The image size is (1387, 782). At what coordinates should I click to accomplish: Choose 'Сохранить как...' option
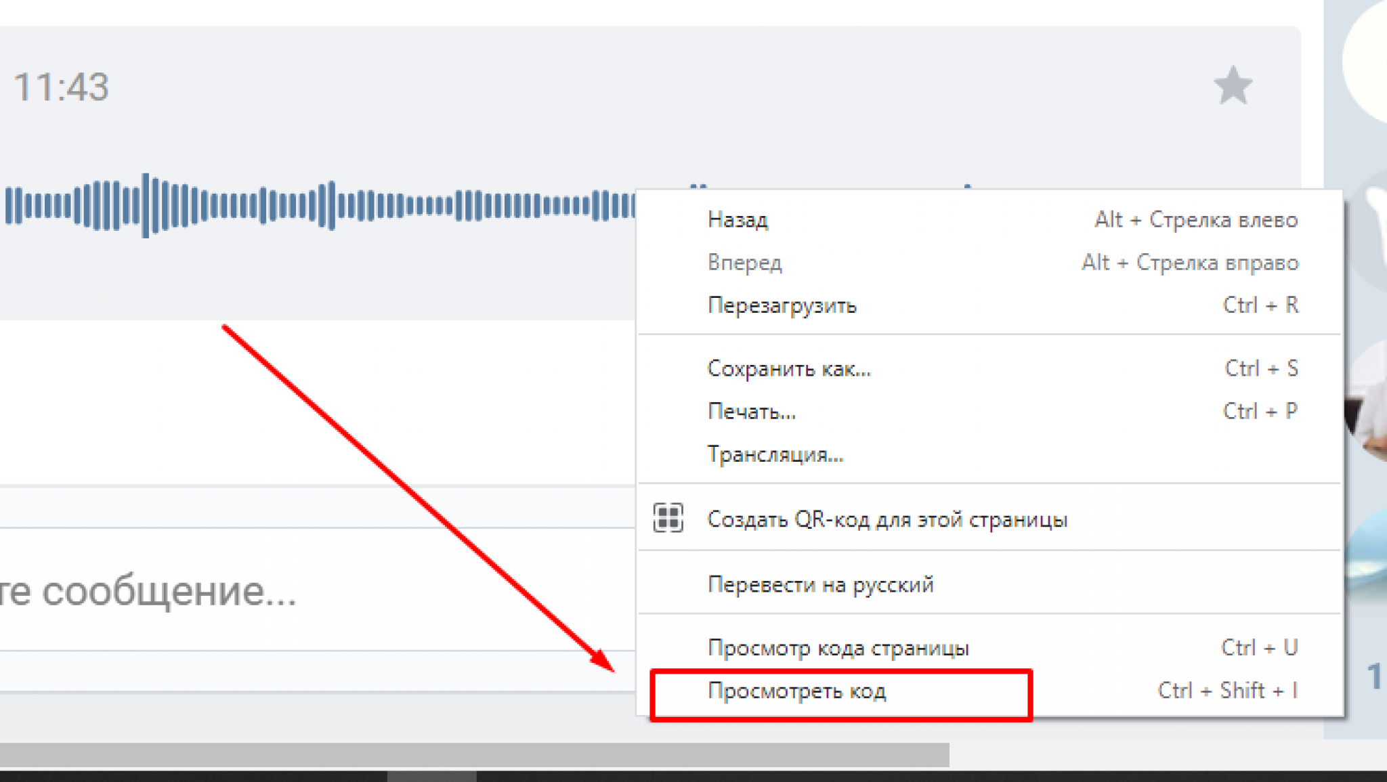[x=989, y=368]
